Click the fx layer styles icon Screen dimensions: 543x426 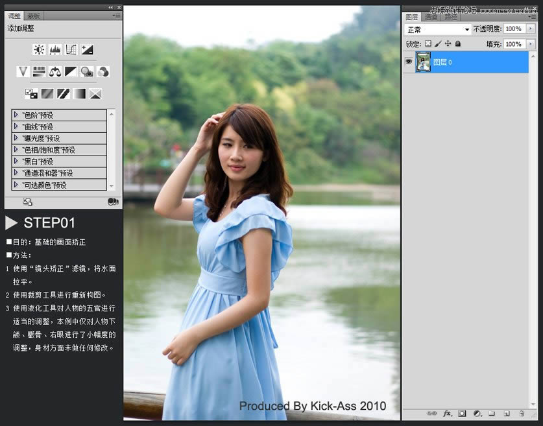(x=446, y=413)
